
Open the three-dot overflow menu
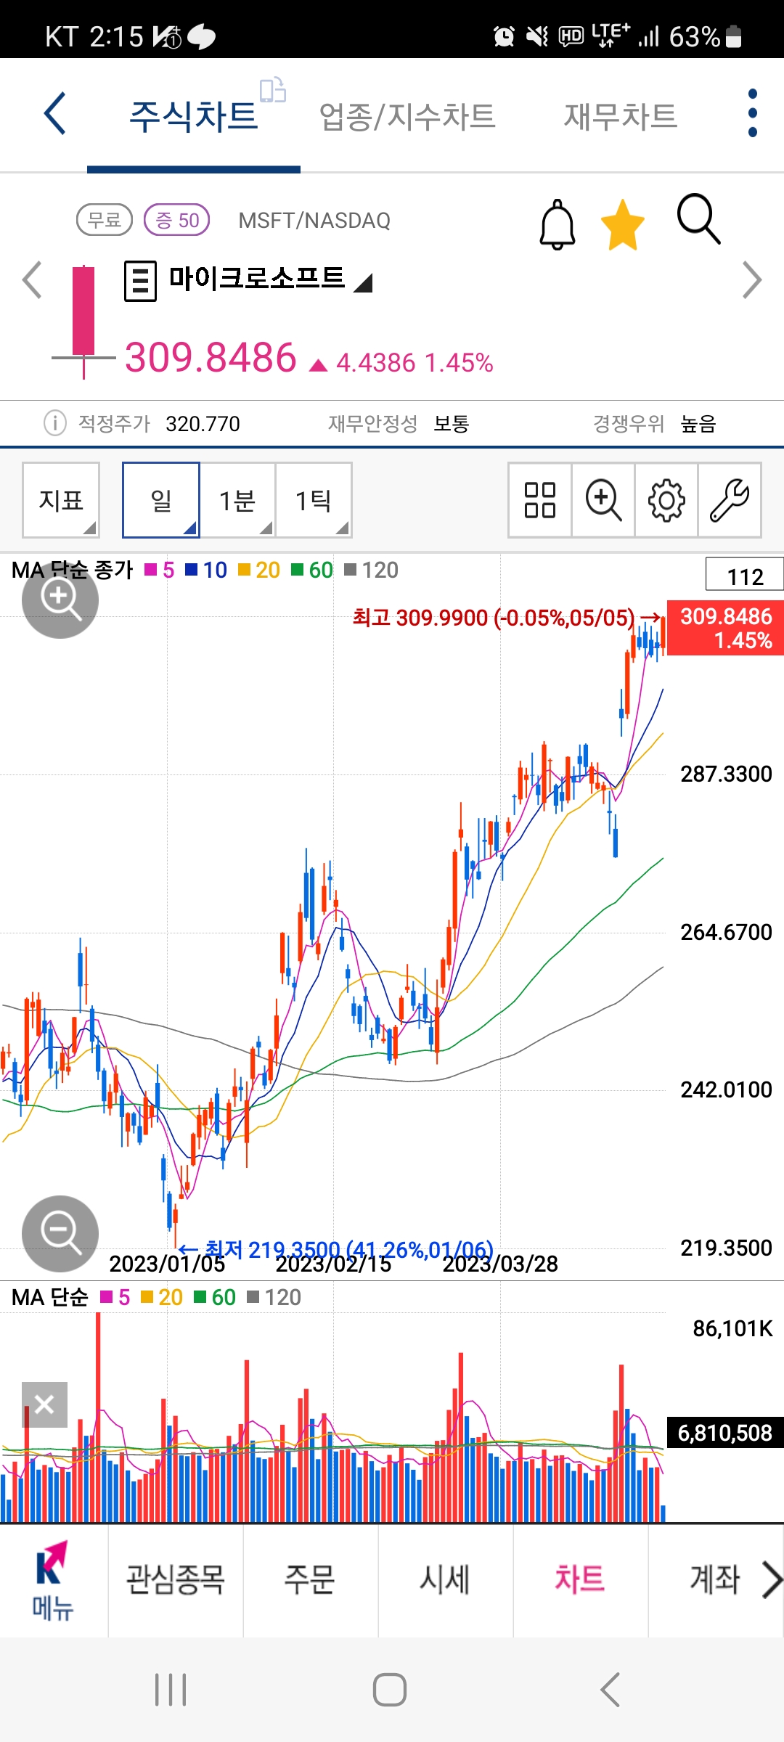pyautogui.click(x=752, y=113)
